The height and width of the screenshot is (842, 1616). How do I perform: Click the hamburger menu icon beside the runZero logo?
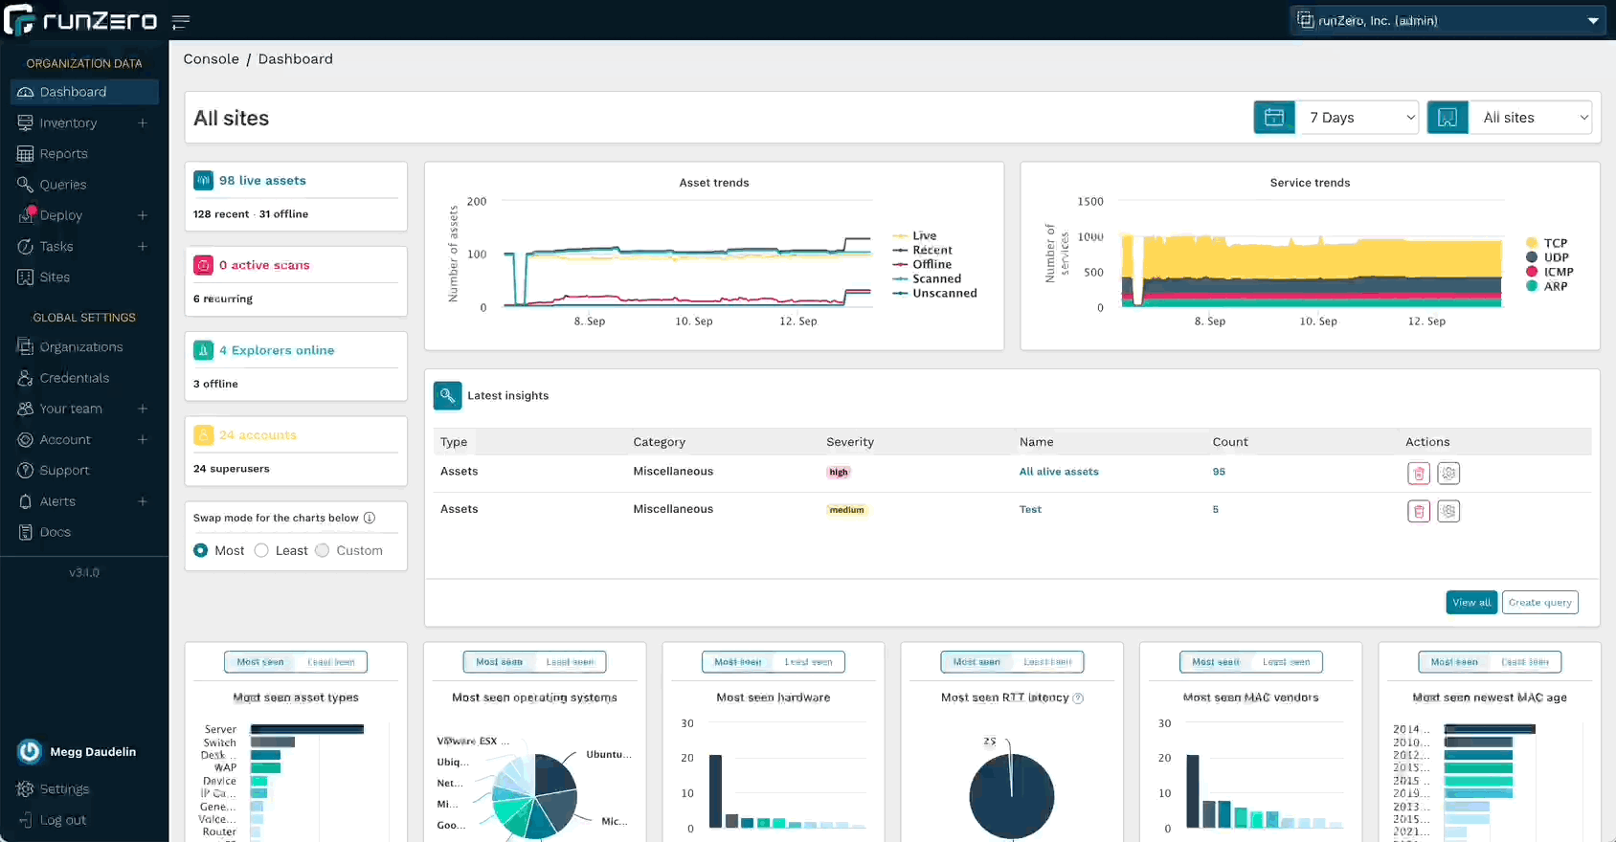coord(180,21)
